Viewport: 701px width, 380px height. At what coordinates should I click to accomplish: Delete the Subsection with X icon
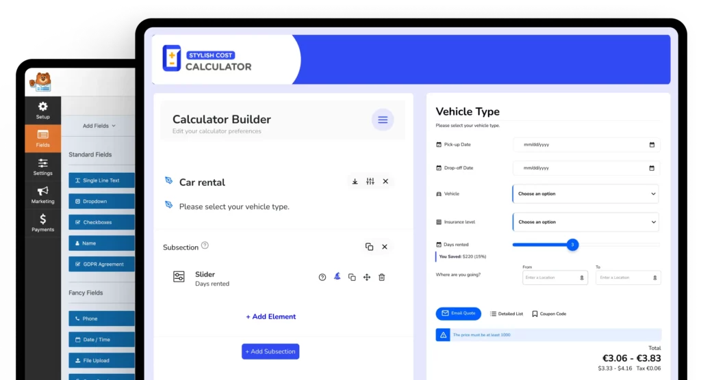385,247
